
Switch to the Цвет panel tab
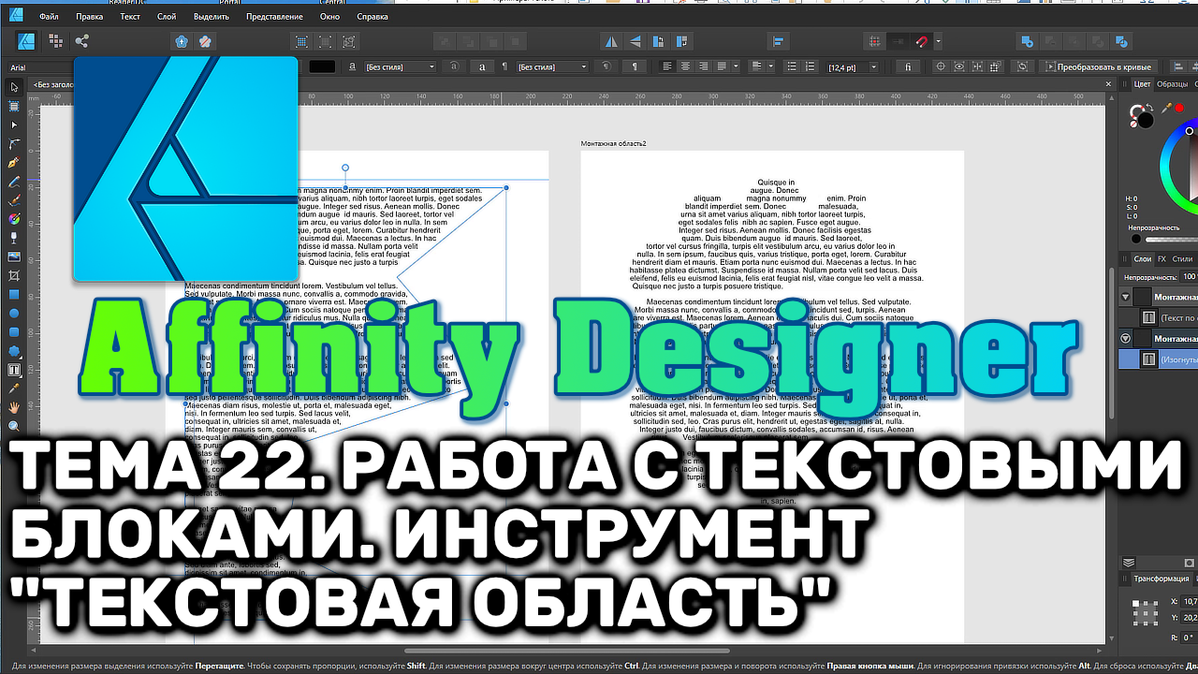[x=1142, y=84]
